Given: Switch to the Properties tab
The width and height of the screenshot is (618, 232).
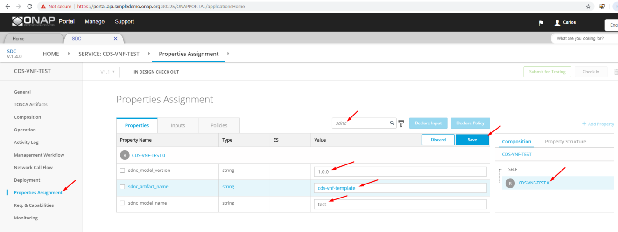Looking at the screenshot, I should [137, 125].
